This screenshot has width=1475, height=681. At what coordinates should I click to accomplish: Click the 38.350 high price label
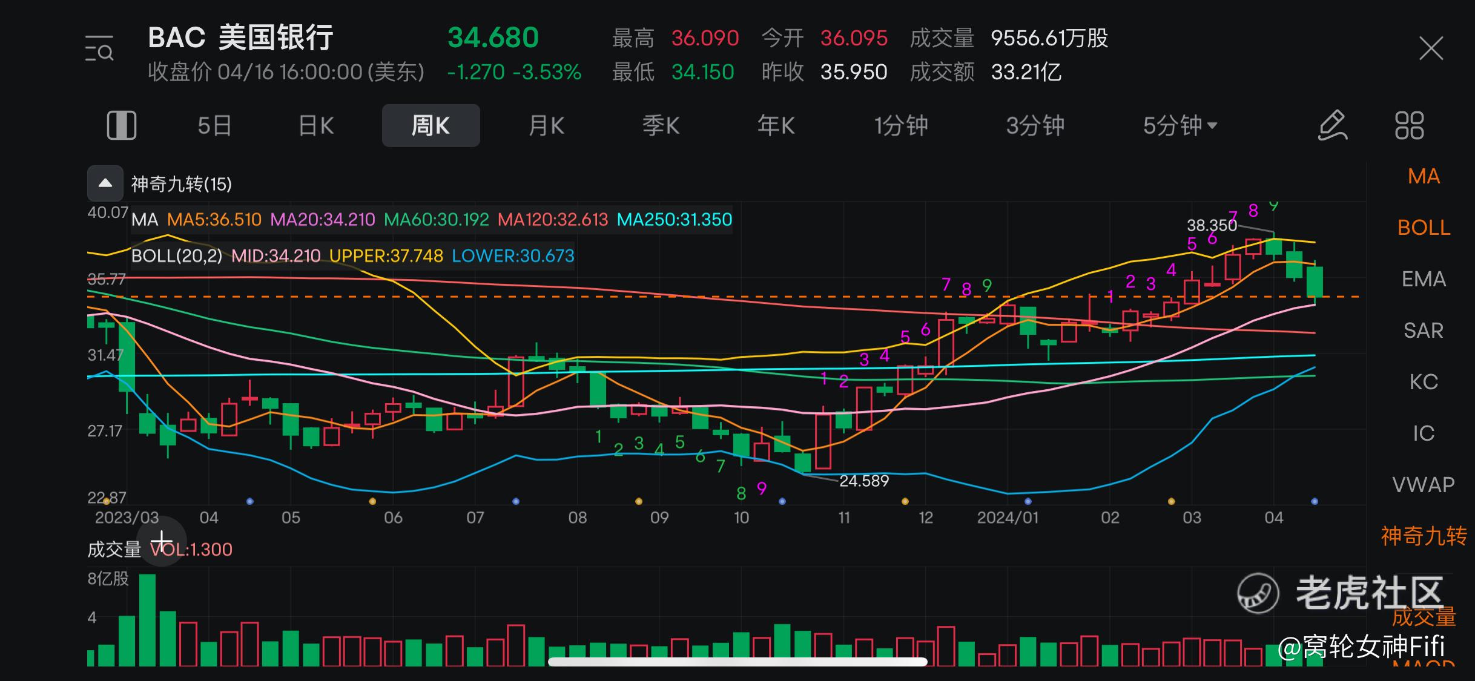tap(1212, 225)
